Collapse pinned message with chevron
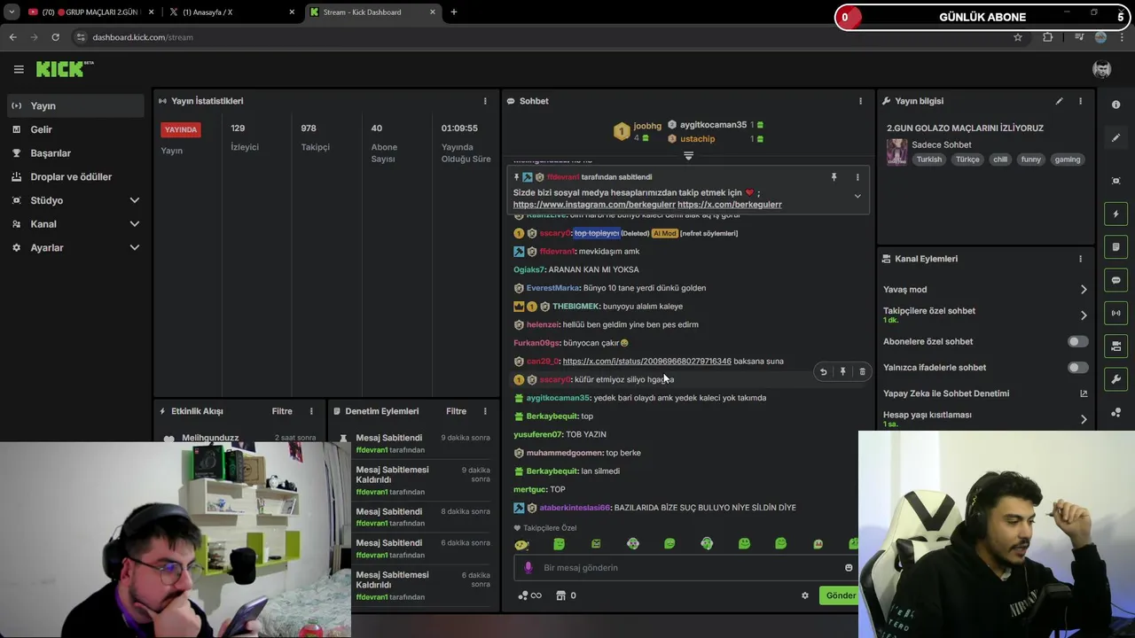This screenshot has width=1135, height=638. 857,196
